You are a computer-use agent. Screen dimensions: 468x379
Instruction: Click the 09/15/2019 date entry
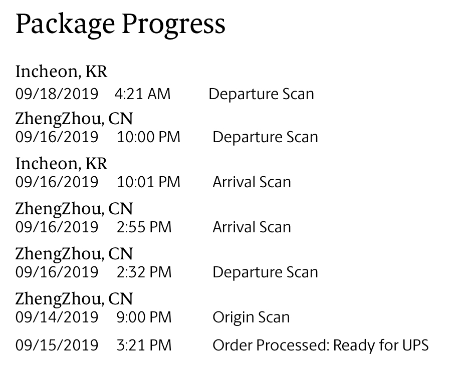(57, 345)
